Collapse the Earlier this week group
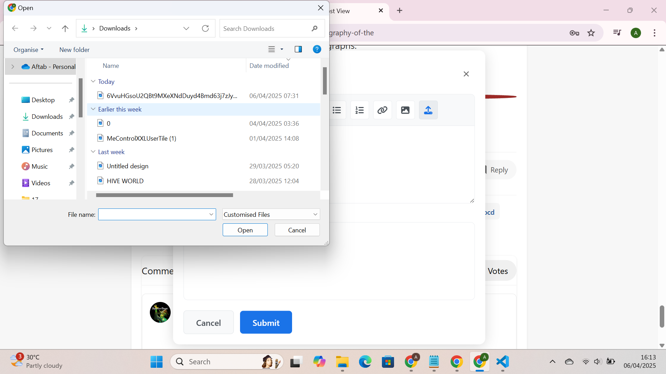The height and width of the screenshot is (374, 666). click(93, 109)
